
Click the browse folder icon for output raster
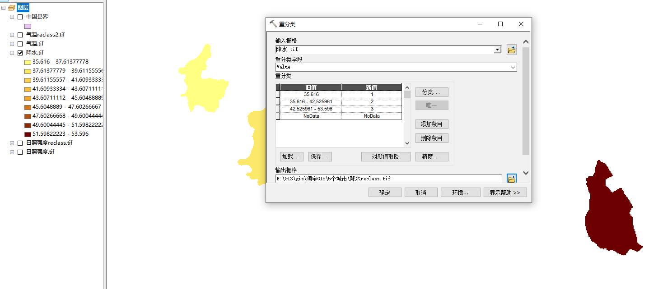[511, 179]
